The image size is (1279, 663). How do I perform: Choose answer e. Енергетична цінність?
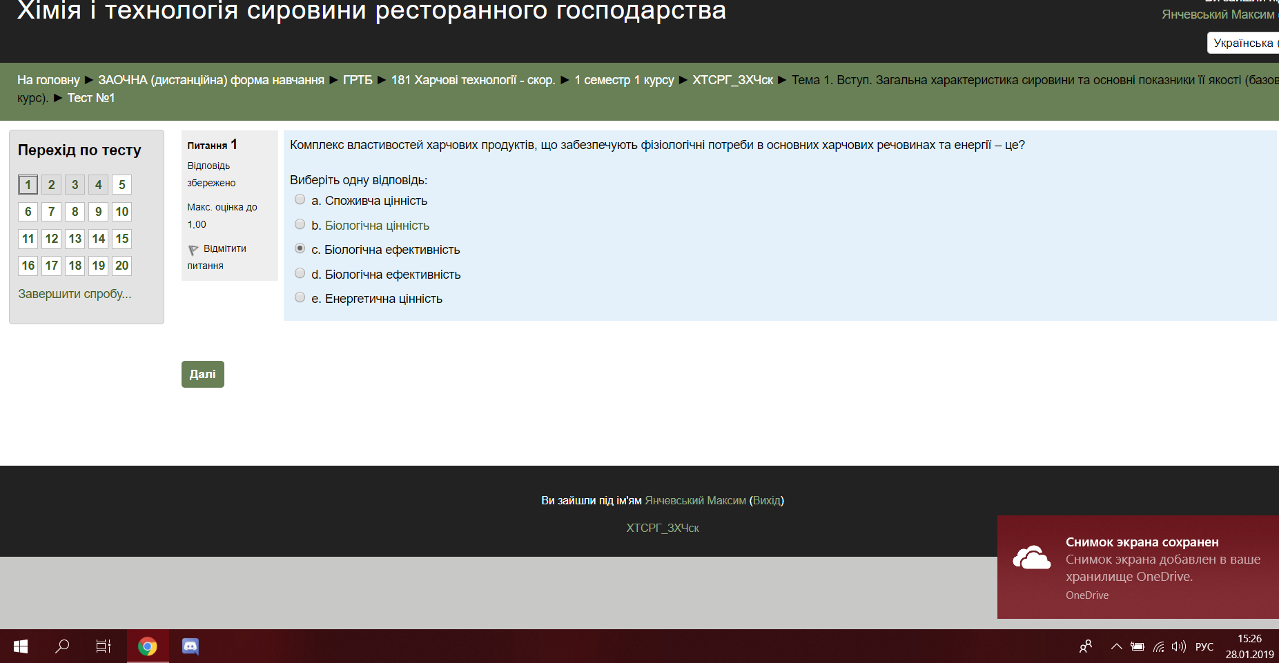coord(300,297)
